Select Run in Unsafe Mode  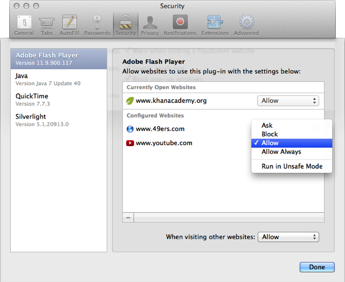(292, 166)
